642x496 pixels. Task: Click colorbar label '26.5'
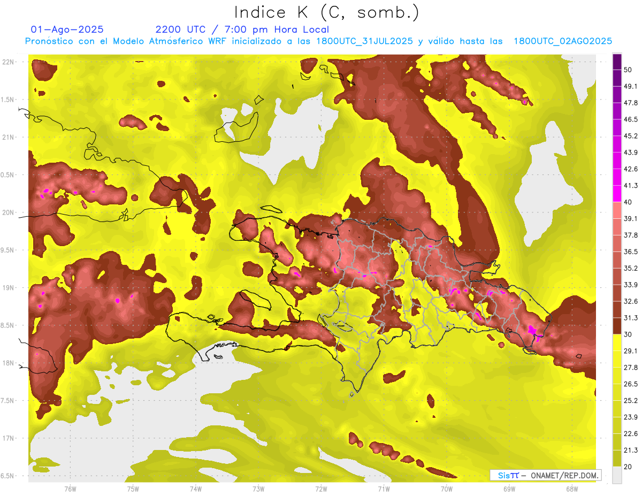pyautogui.click(x=631, y=384)
